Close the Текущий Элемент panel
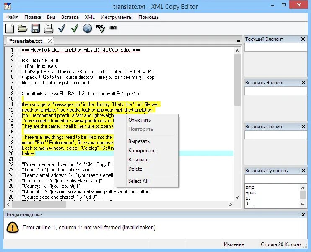The image size is (311, 252). point(303,39)
